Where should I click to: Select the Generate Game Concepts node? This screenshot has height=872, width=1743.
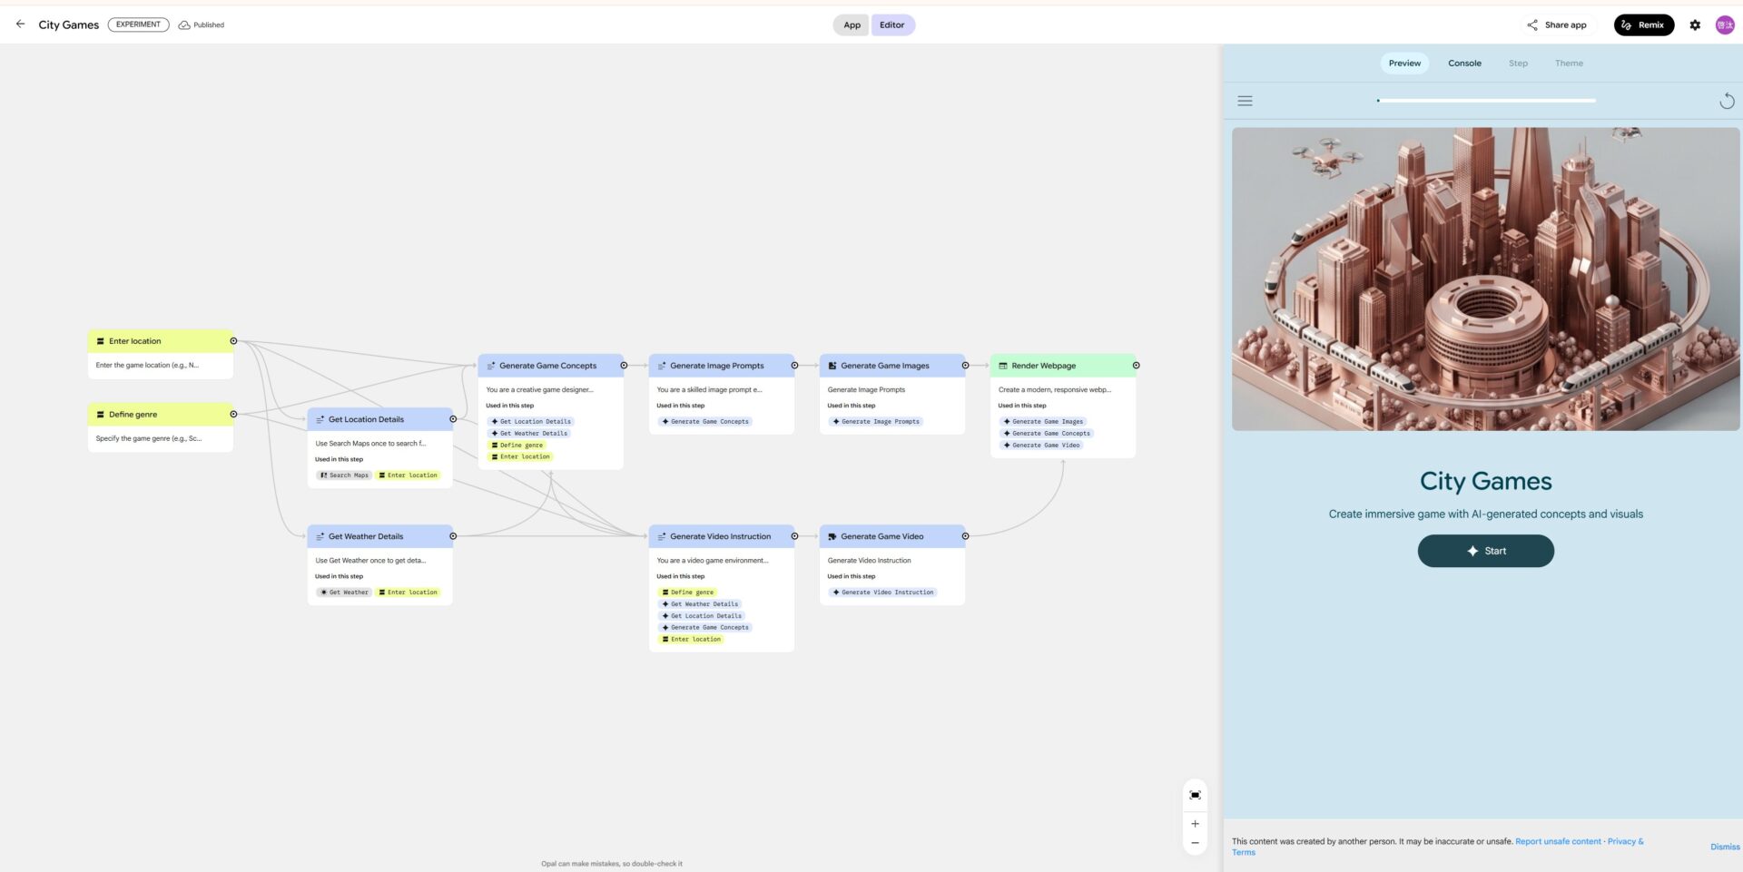tap(548, 366)
